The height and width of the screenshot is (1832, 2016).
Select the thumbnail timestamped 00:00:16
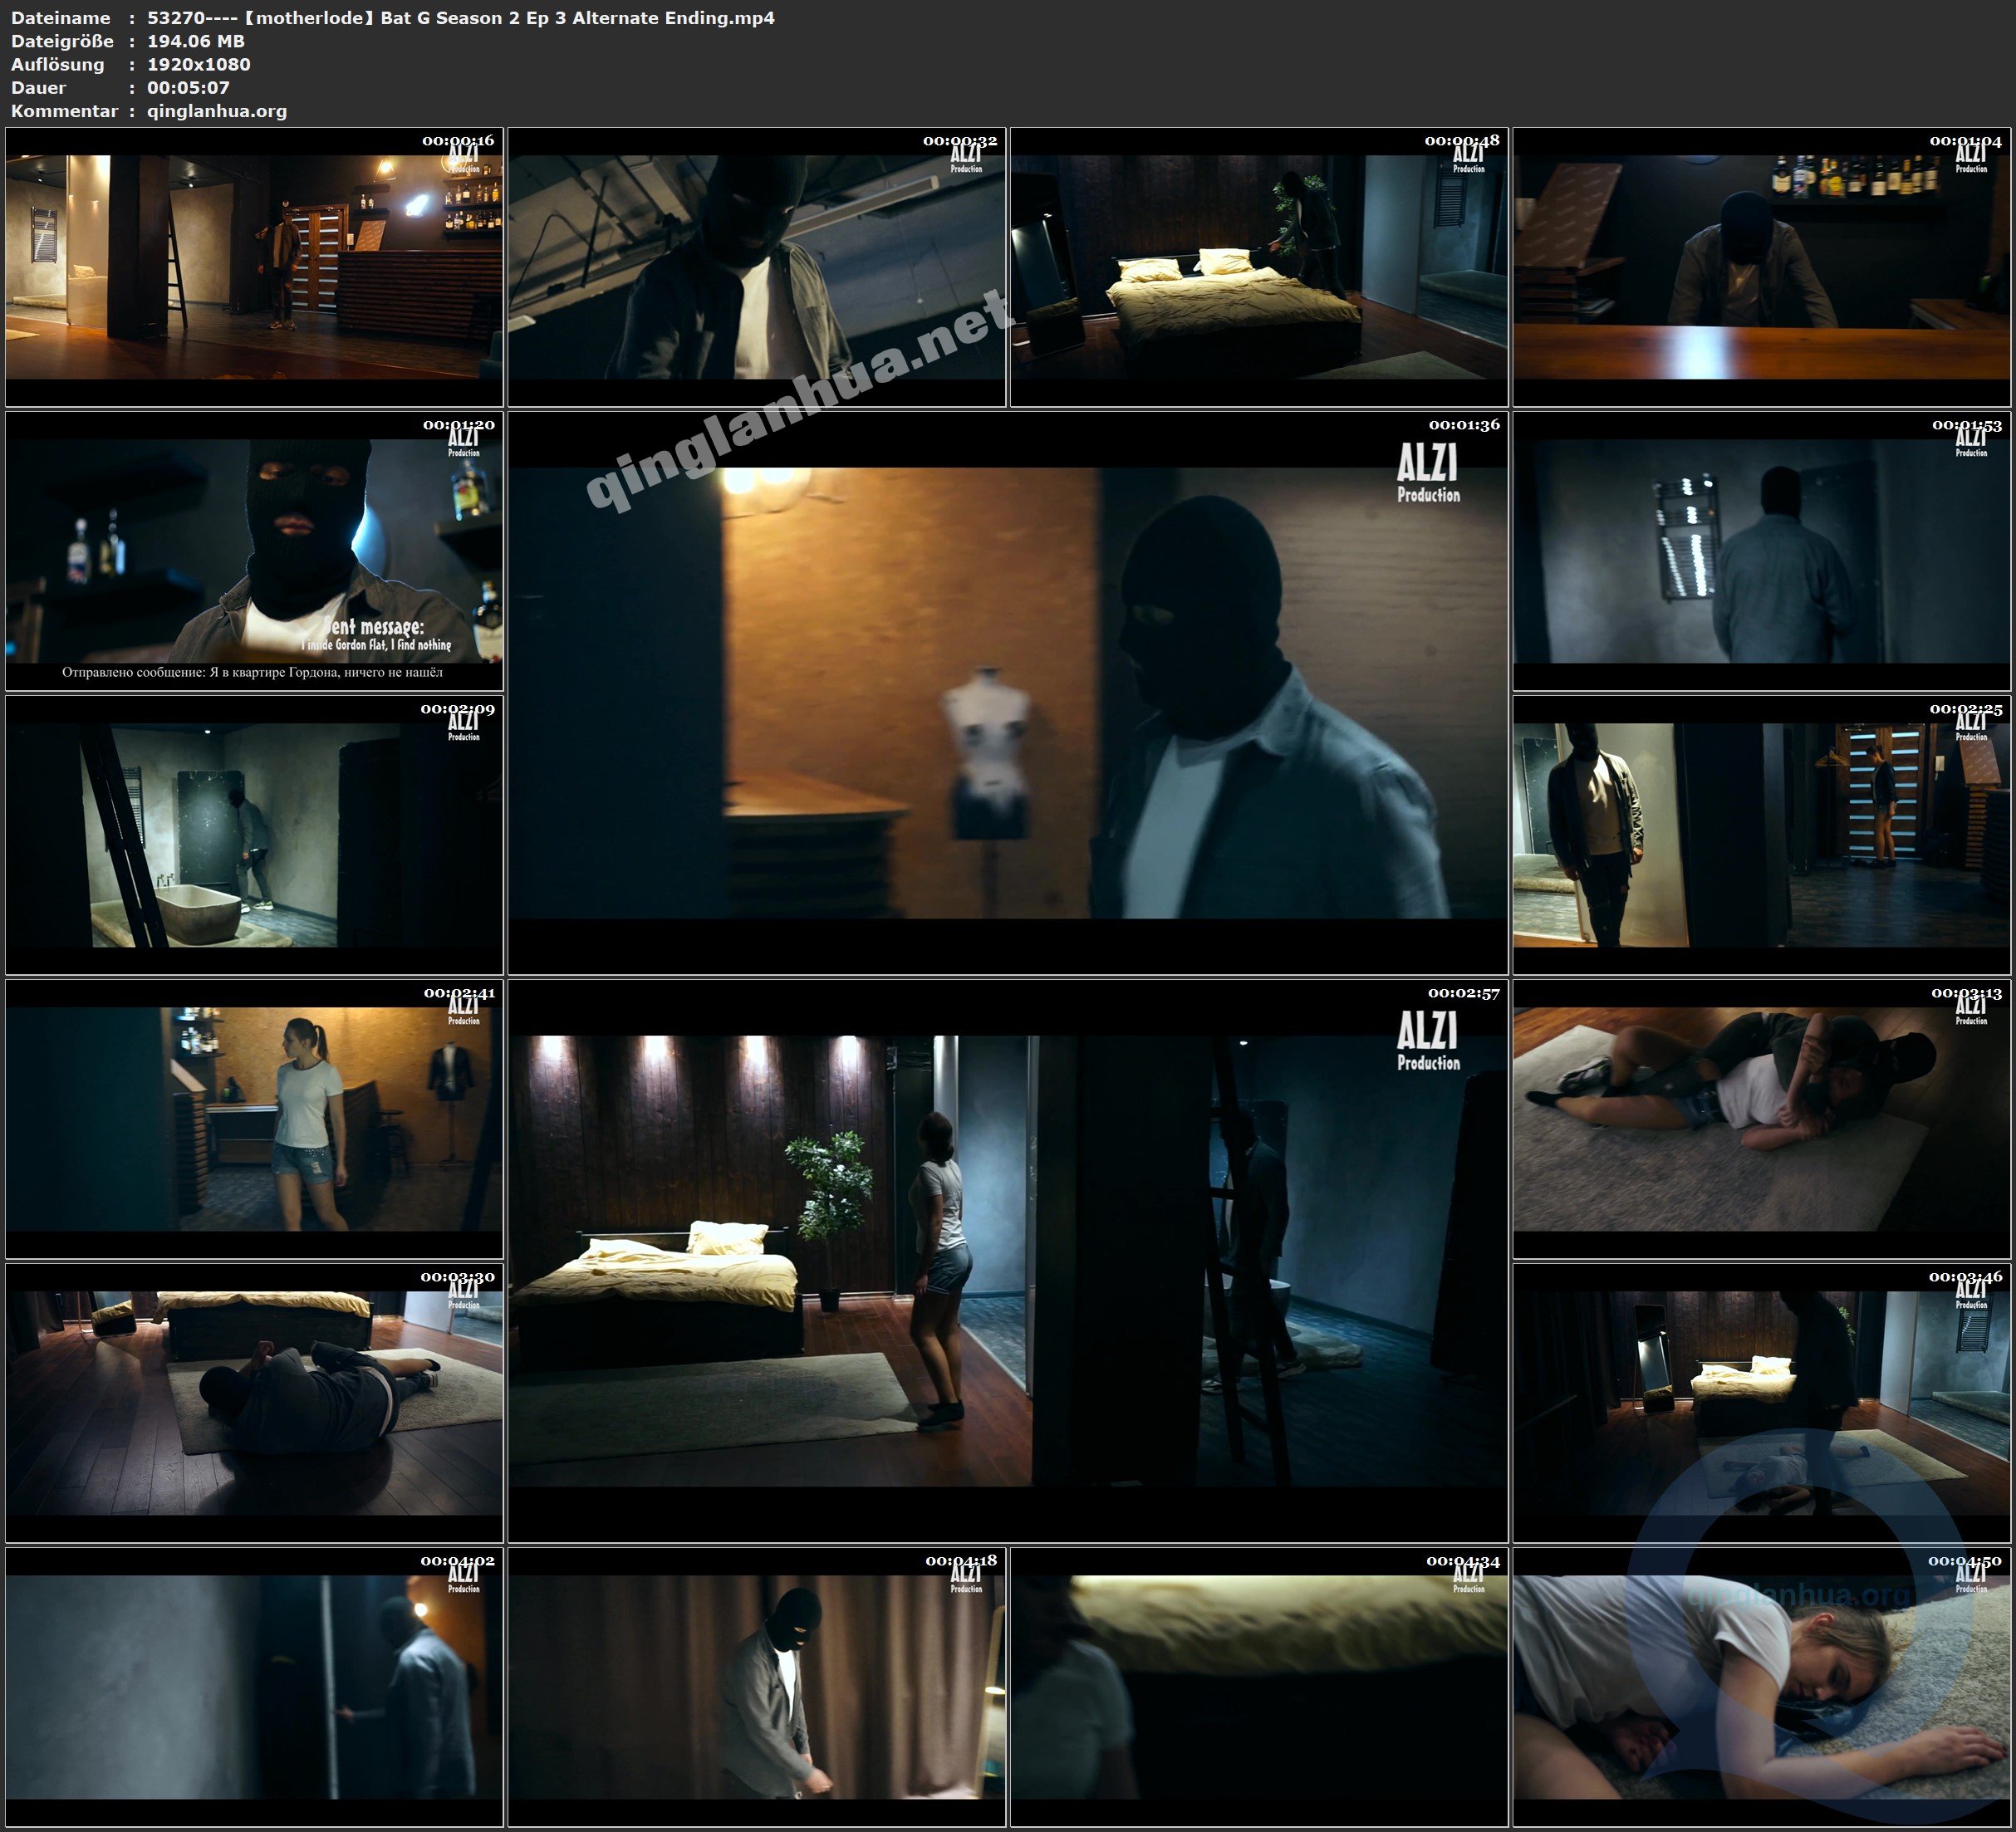click(x=254, y=267)
